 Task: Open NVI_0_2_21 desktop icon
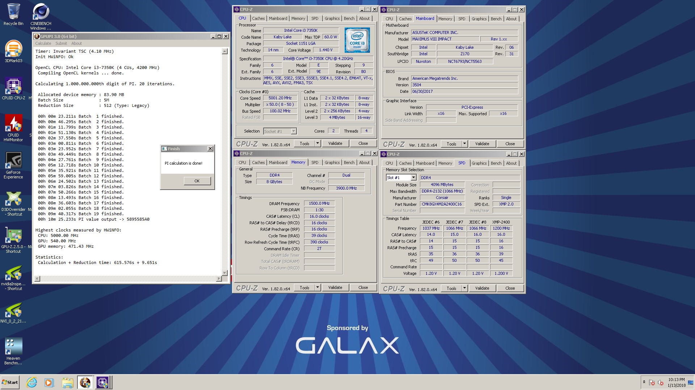click(x=13, y=313)
